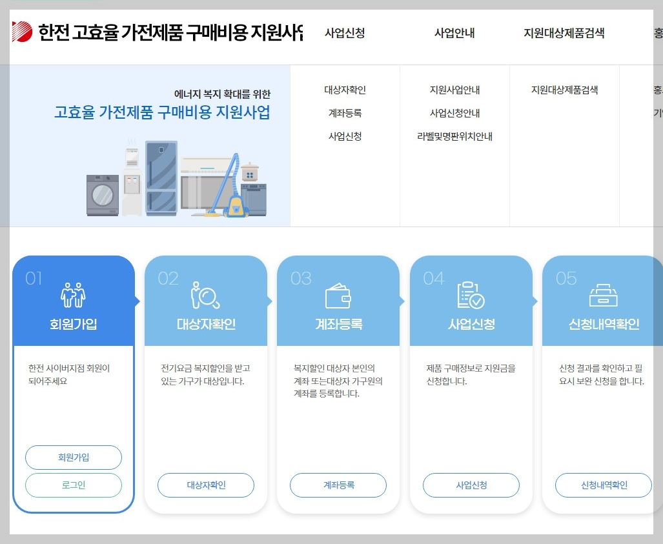Open the 사업신청 top menu
Screen dimensions: 663x544
click(x=345, y=33)
